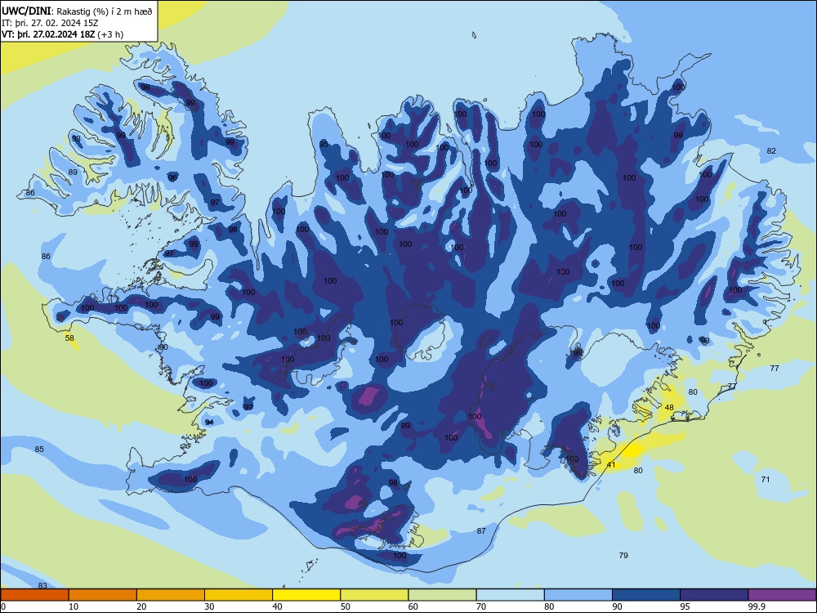Click the map value '79' over the southern sea
Screen dimensions: 817x613
623,556
